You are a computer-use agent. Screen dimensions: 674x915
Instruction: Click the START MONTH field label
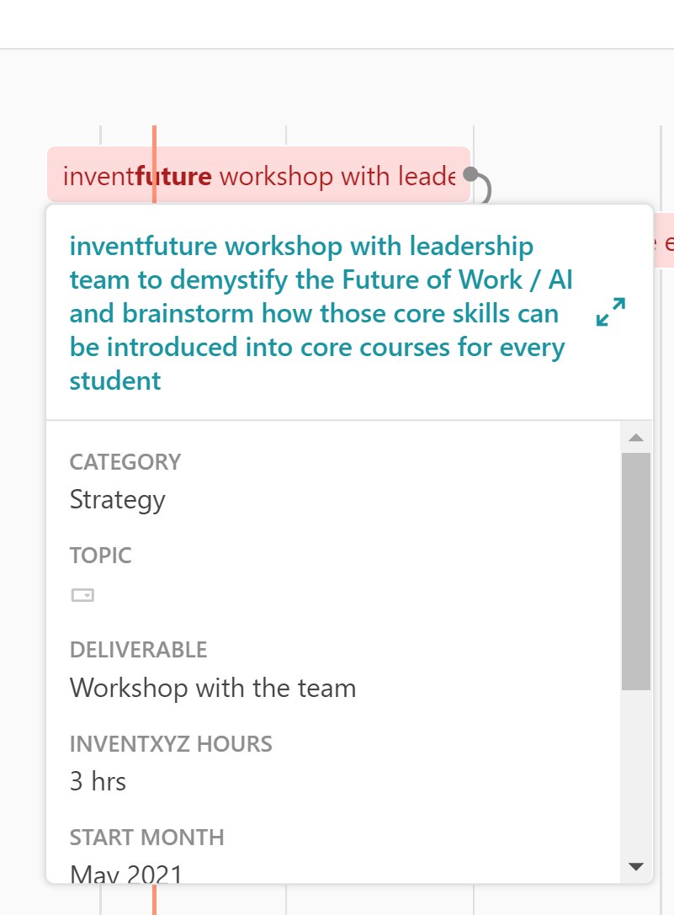(x=147, y=838)
